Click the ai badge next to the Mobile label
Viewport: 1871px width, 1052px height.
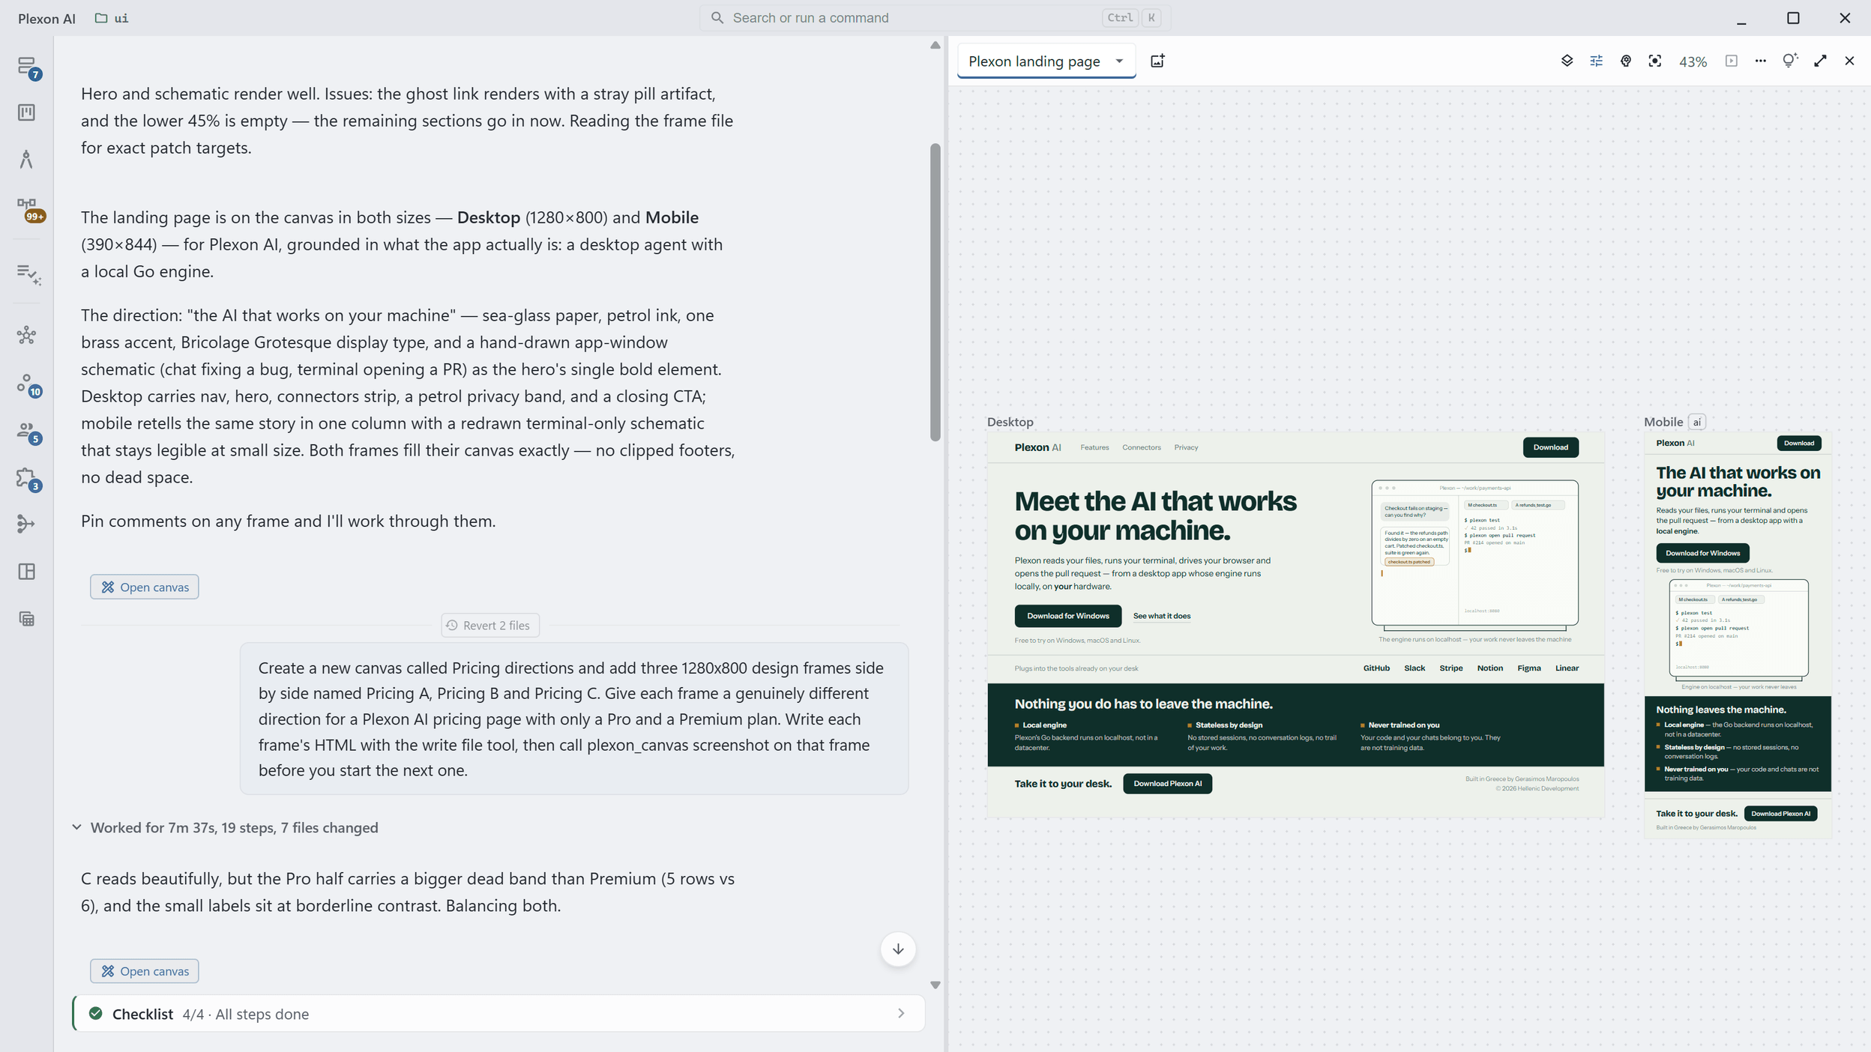pyautogui.click(x=1696, y=422)
